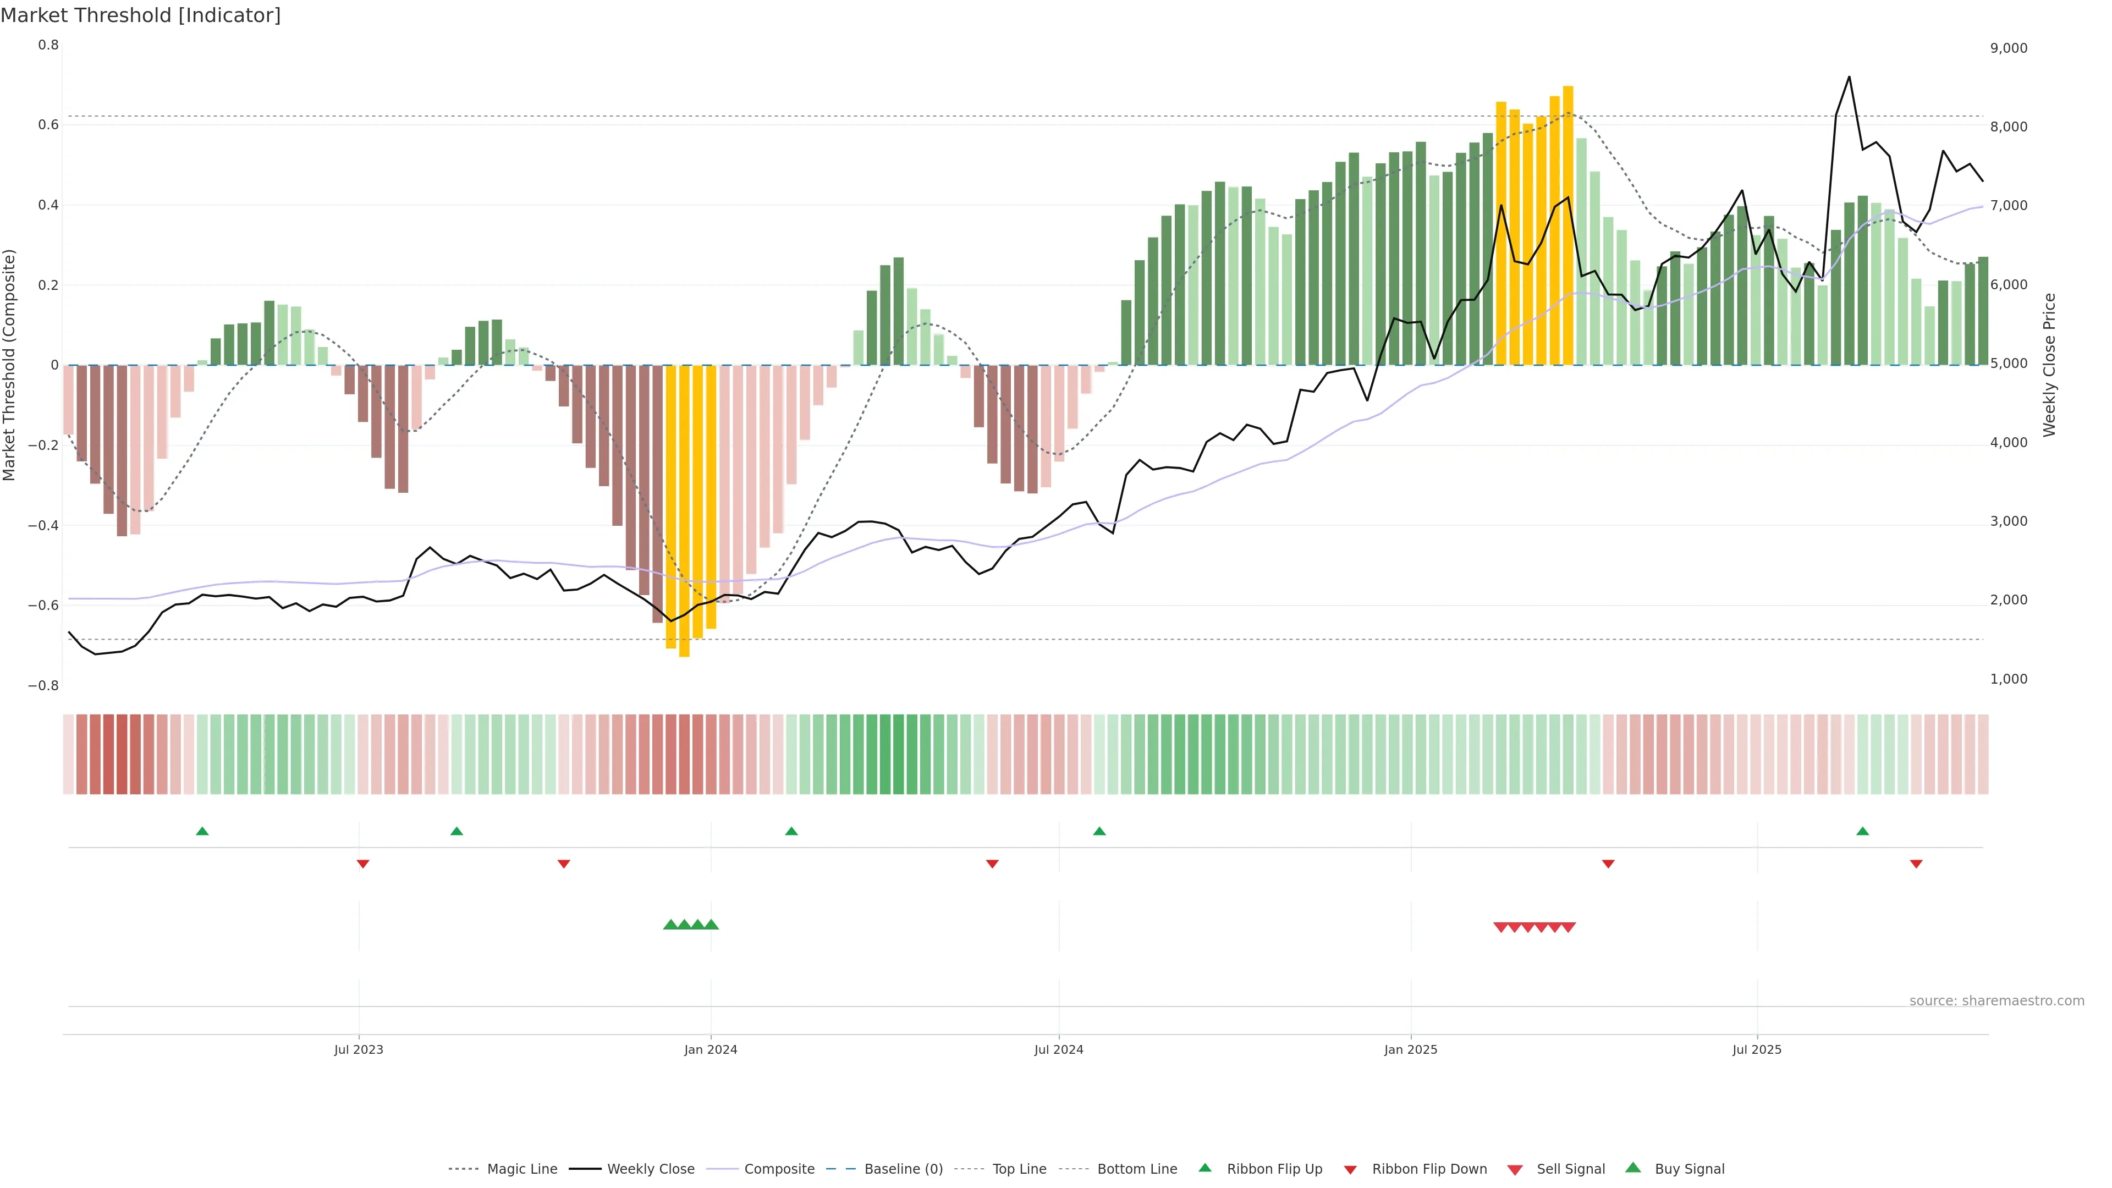
Task: Toggle Magic Line in the legend
Action: (x=521, y=1169)
